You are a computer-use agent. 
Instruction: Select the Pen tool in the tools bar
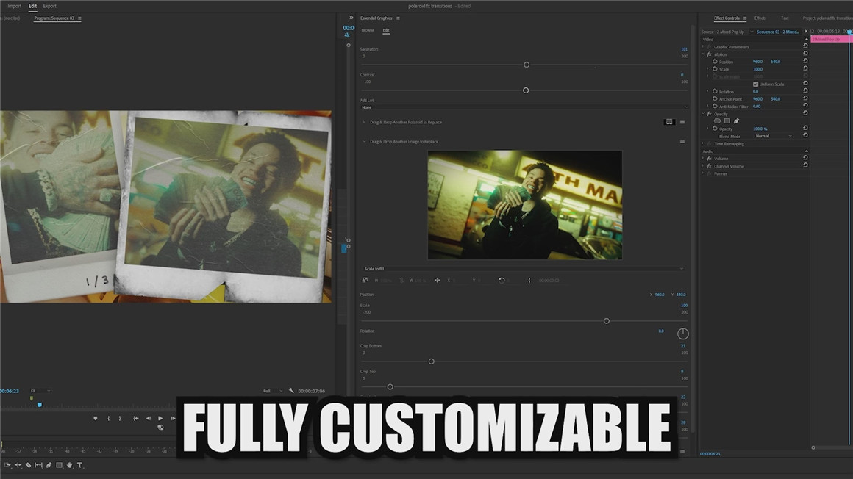[49, 465]
